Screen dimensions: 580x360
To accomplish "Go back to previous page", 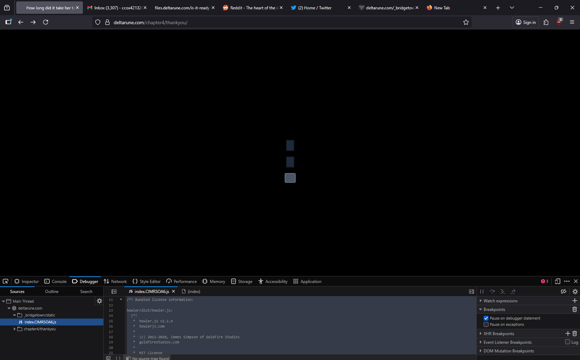I will click(21, 22).
